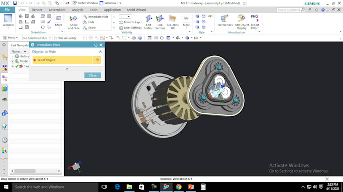Open the Visibility More gallery
The image size is (343, 192).
(186, 22)
